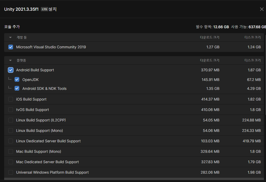Click 디스크 크기 header in 개발 툴 section

tap(253, 37)
